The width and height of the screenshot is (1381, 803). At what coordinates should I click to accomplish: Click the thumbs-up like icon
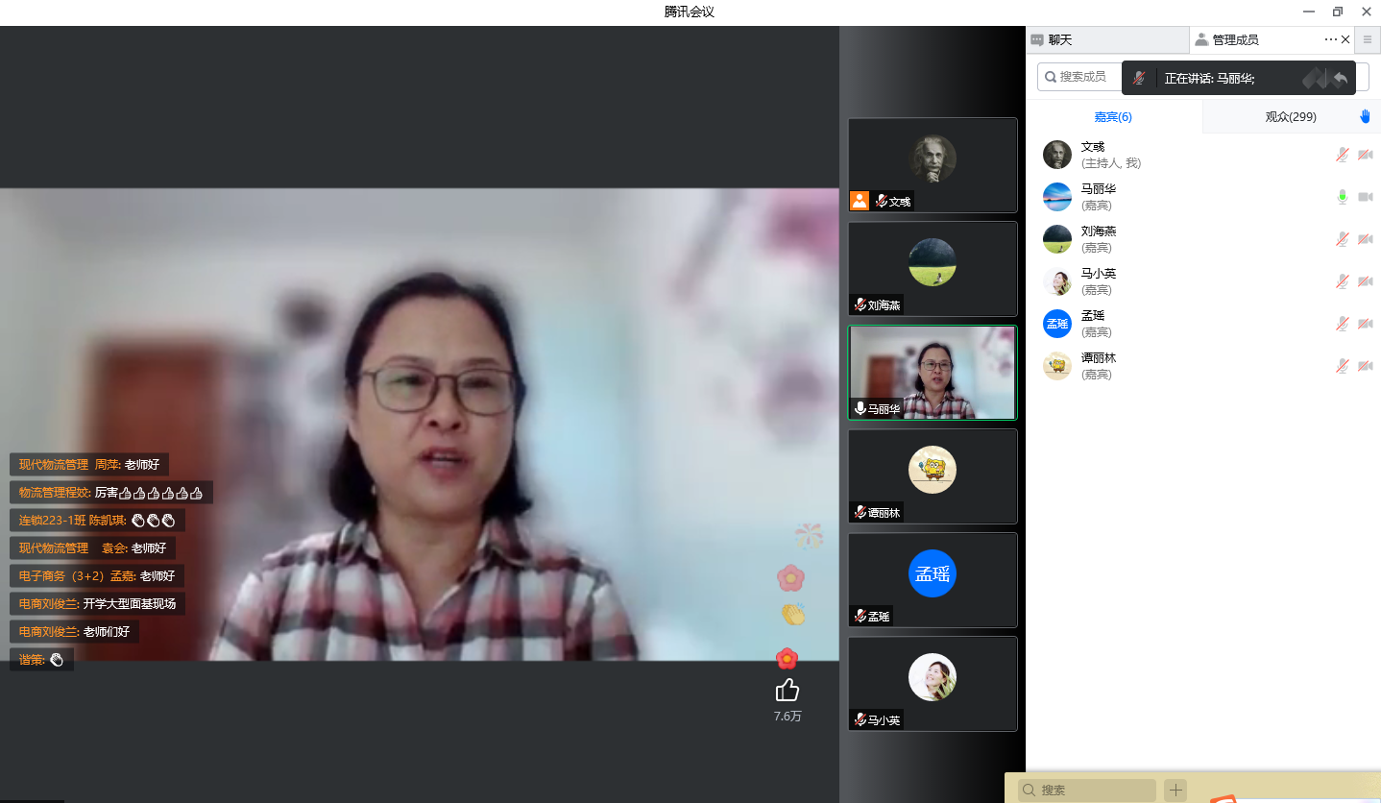[x=787, y=690]
